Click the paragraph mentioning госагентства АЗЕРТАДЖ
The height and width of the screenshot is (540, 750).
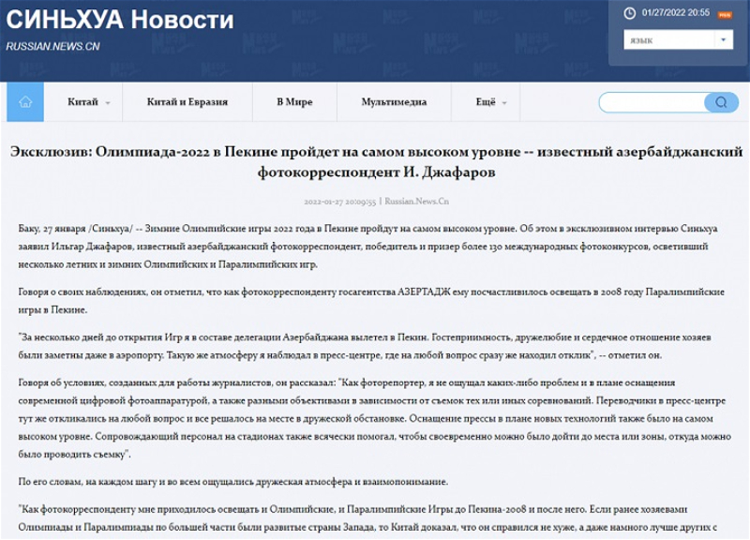[x=371, y=301]
